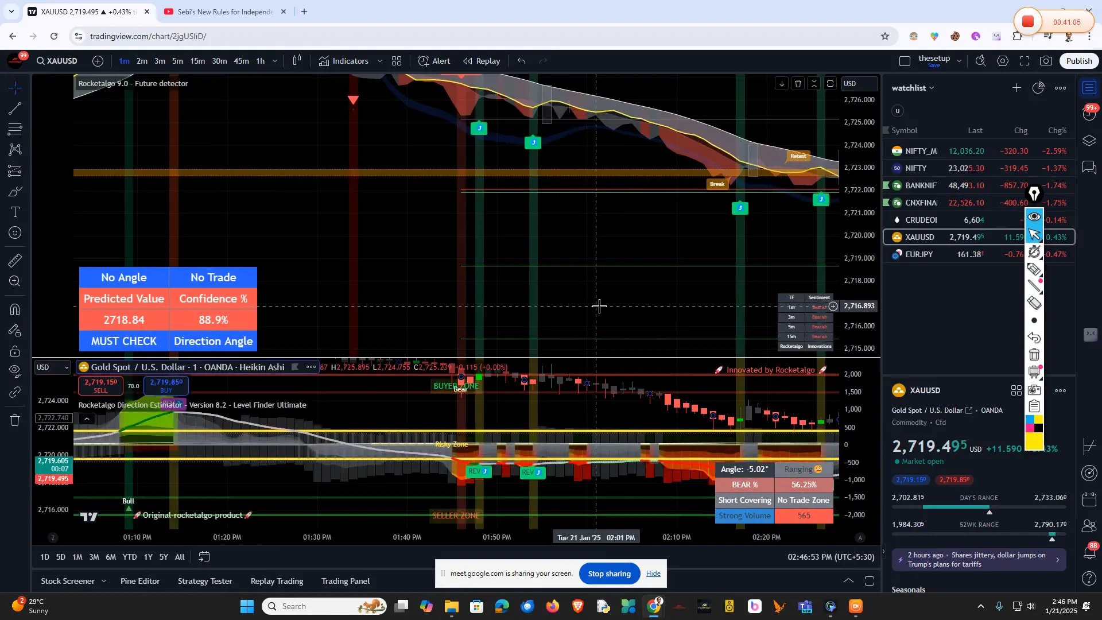Move the upper pane down
Viewport: 1102px width, 620px height.
click(x=782, y=84)
